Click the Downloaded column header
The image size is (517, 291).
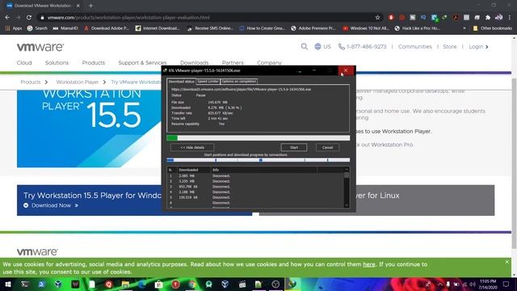[x=188, y=170]
